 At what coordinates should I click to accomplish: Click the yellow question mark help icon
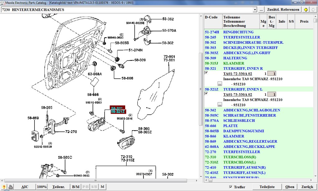tap(4, 187)
